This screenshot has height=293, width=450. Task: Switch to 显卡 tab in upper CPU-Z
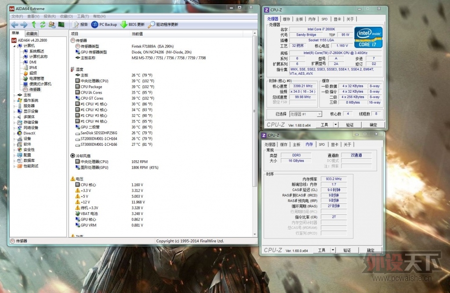pyautogui.click(x=337, y=19)
